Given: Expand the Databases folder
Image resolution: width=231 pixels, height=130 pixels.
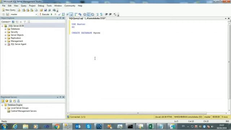Looking at the screenshot, I should (5, 29).
